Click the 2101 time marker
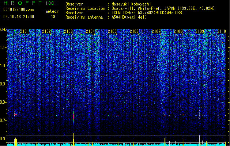230x146 pixels. click(x=24, y=31)
